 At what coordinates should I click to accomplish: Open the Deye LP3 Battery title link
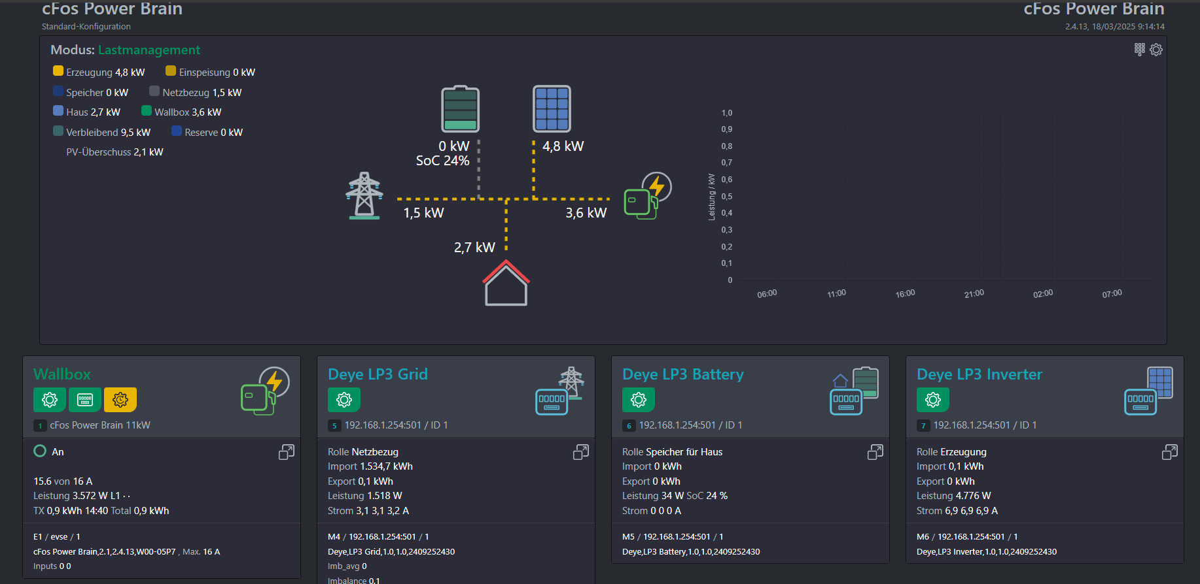683,374
